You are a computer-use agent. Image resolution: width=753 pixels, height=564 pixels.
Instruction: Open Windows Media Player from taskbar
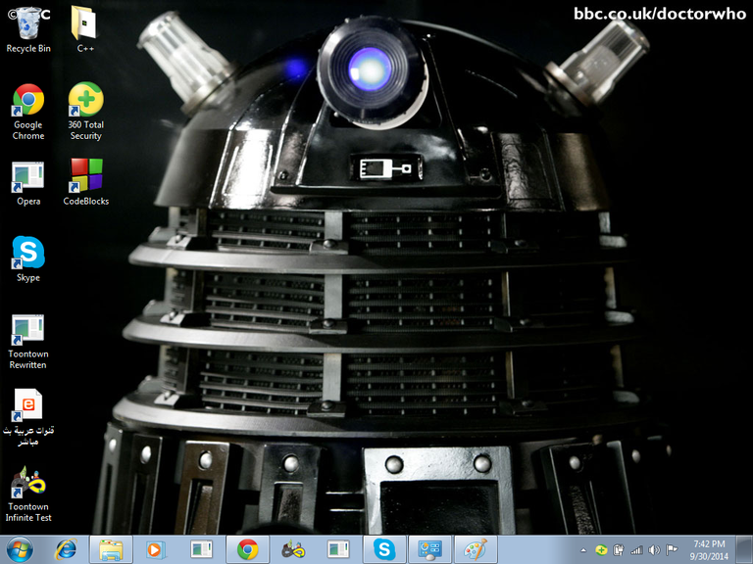tap(156, 549)
